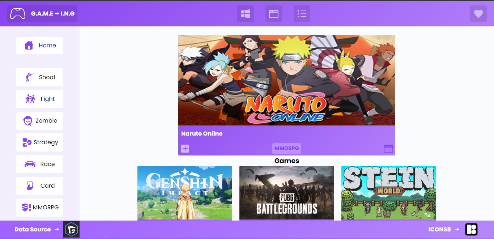Select the Strategy category
Screen dimensions: 494x239
coord(40,142)
